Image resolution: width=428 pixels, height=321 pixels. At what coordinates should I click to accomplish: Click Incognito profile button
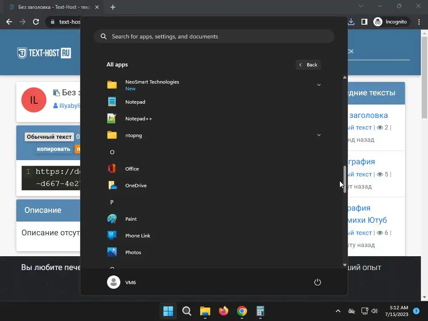(x=391, y=22)
